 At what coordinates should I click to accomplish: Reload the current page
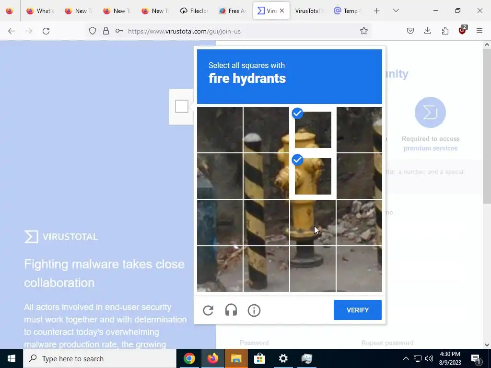pos(46,31)
